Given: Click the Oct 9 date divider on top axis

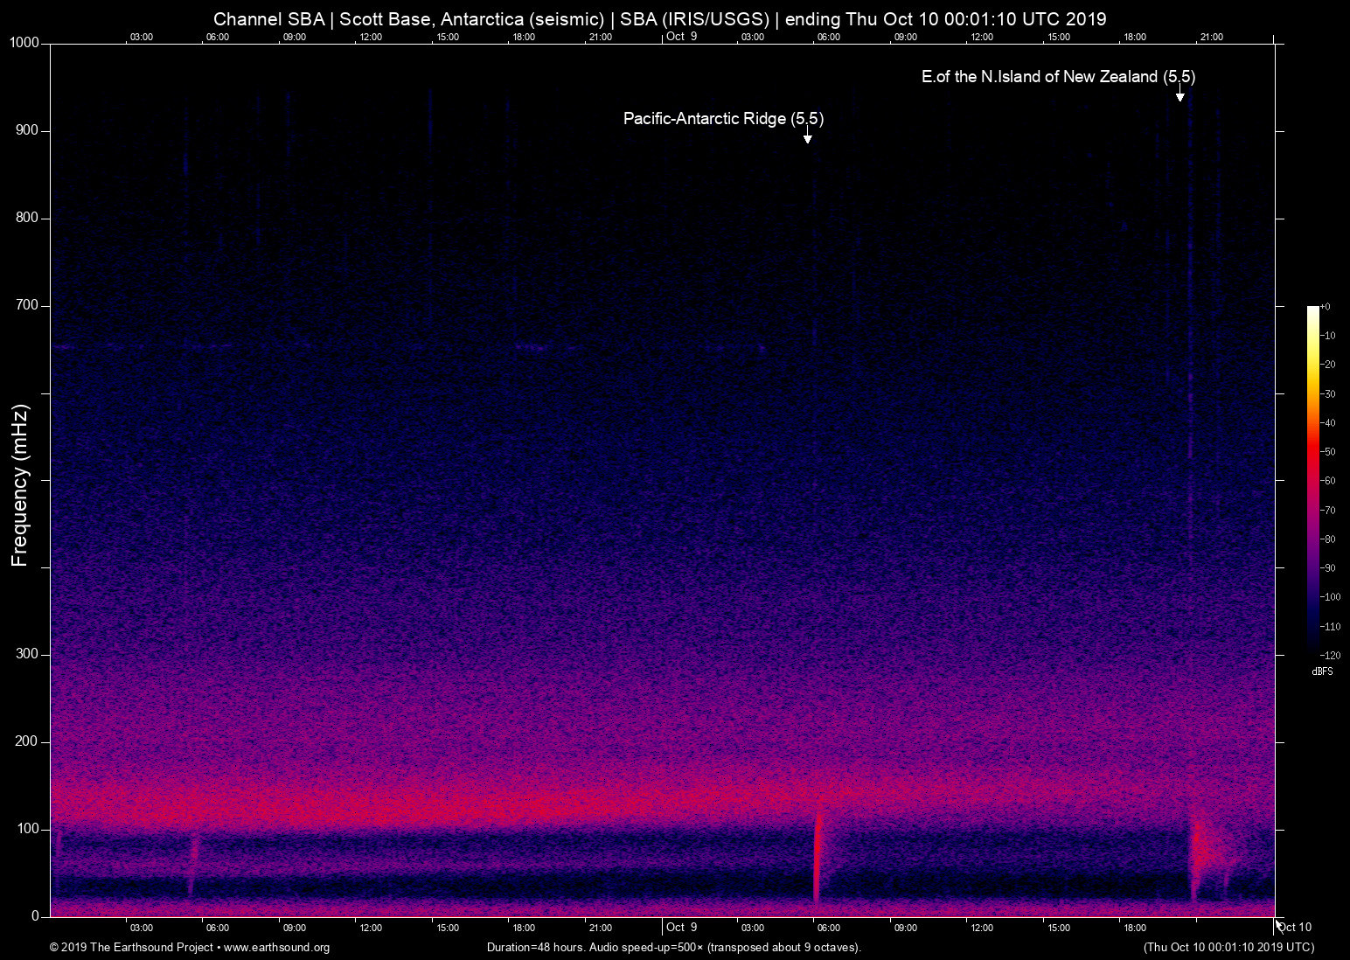Looking at the screenshot, I should tap(681, 36).
